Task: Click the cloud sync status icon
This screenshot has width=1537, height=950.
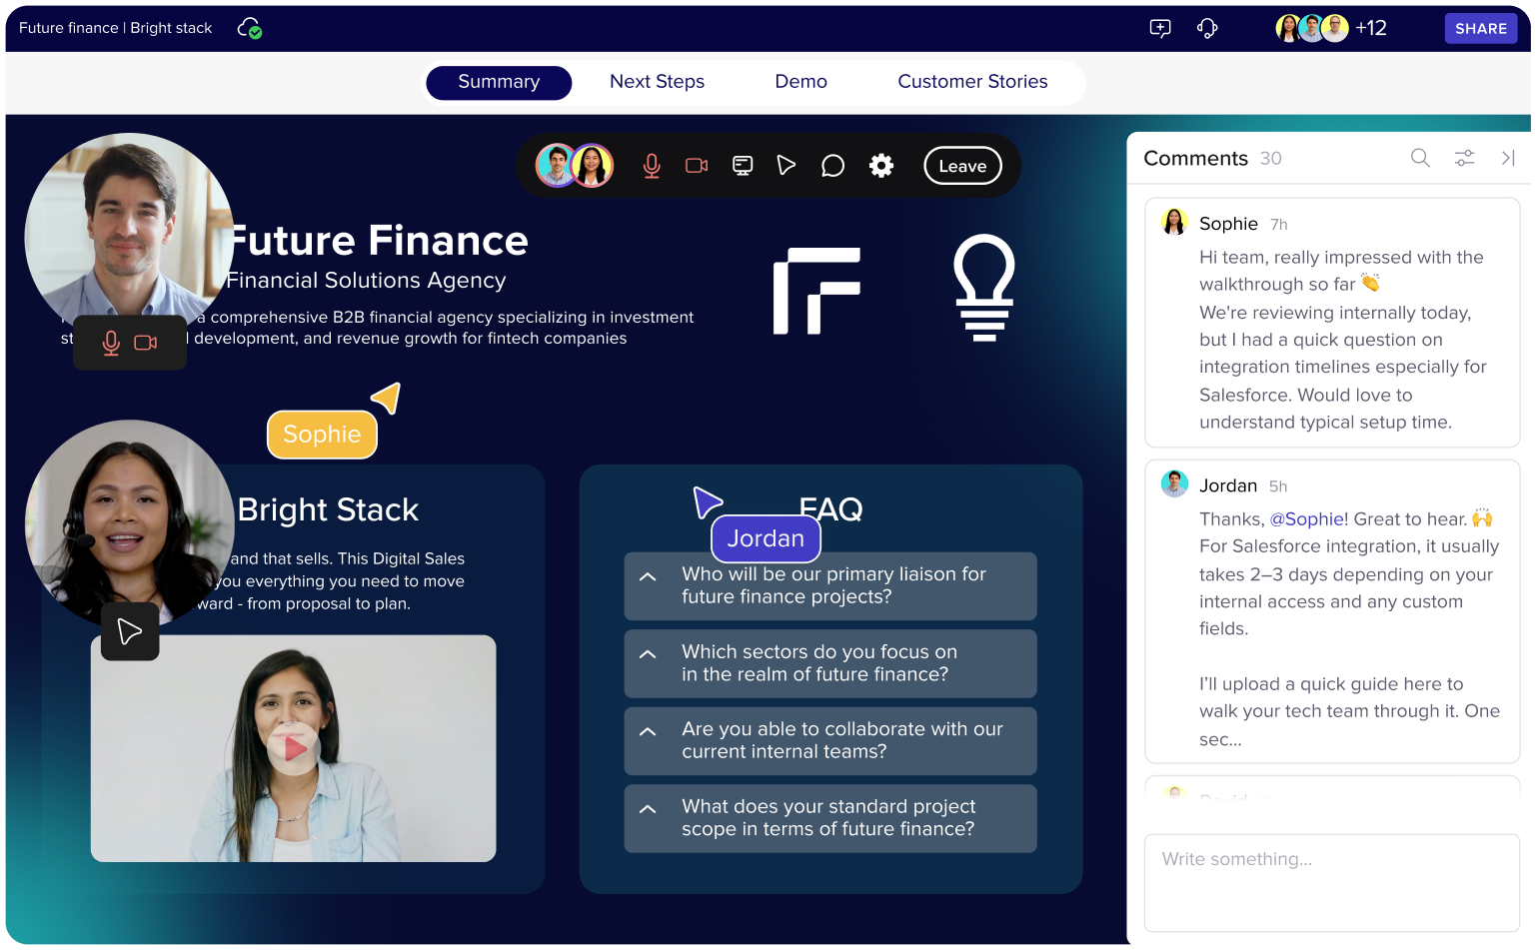Action: [250, 28]
